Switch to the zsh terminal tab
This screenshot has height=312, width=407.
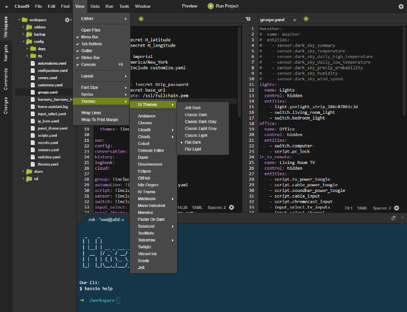[x=104, y=220]
